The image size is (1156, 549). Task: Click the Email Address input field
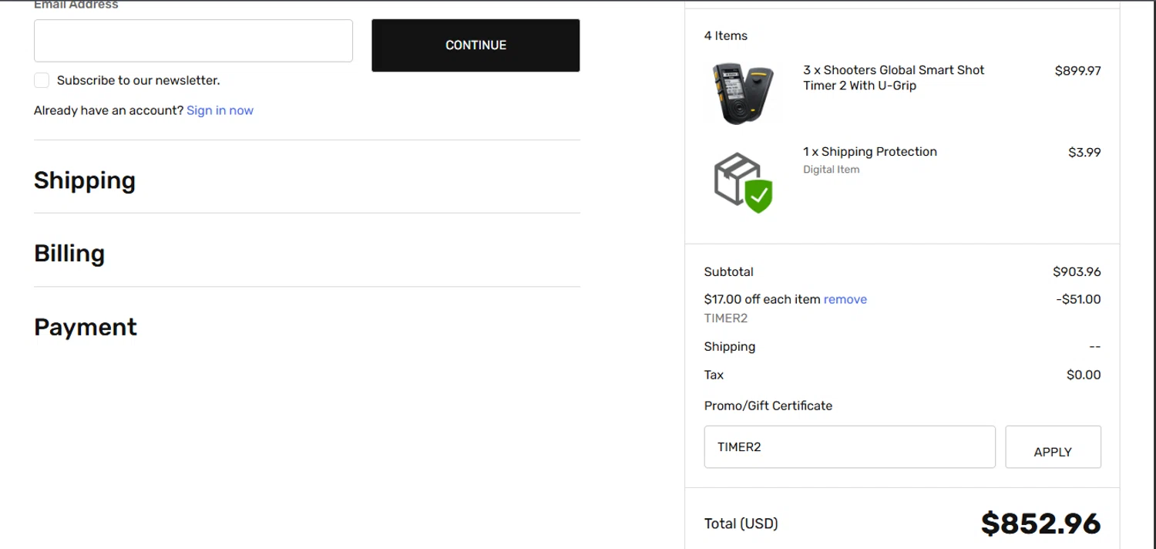pos(193,41)
